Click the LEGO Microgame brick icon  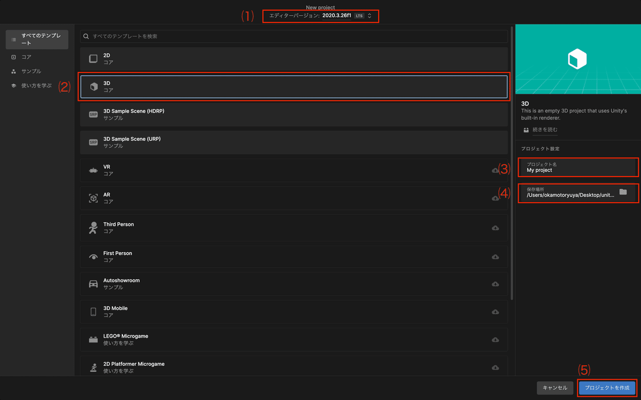click(93, 340)
